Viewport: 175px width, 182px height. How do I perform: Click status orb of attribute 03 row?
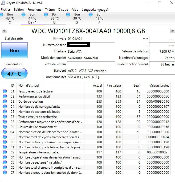(x=5, y=101)
